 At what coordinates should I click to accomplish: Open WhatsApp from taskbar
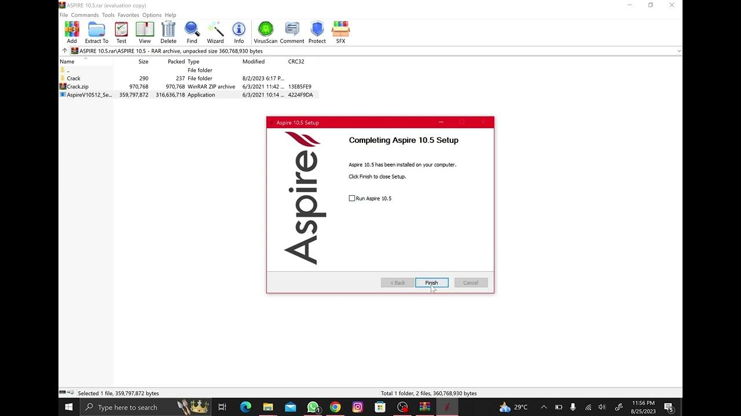(x=313, y=407)
